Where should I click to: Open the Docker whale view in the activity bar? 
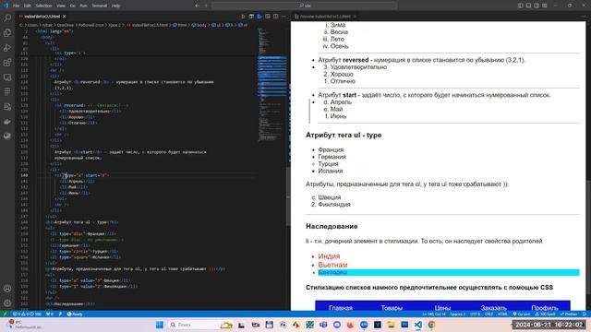[7, 122]
